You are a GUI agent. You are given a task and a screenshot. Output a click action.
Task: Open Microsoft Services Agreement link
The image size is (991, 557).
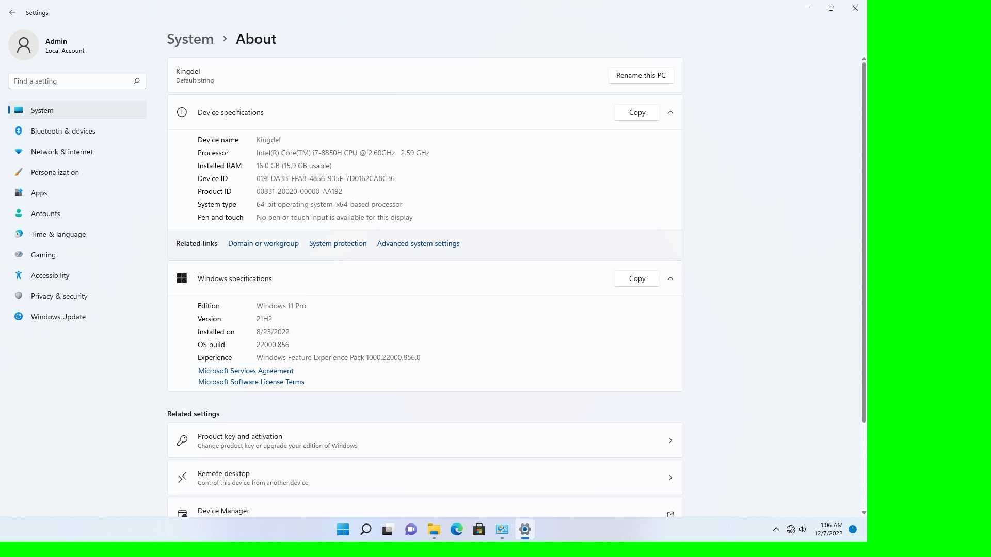tap(246, 371)
